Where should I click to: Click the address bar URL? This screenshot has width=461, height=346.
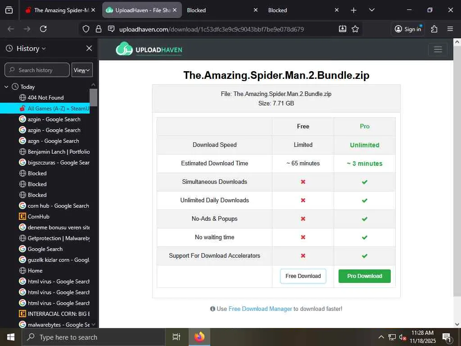[x=212, y=29]
